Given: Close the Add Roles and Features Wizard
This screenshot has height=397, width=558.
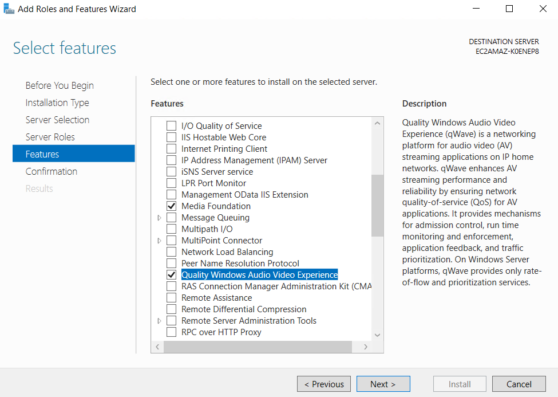Looking at the screenshot, I should tap(543, 9).
